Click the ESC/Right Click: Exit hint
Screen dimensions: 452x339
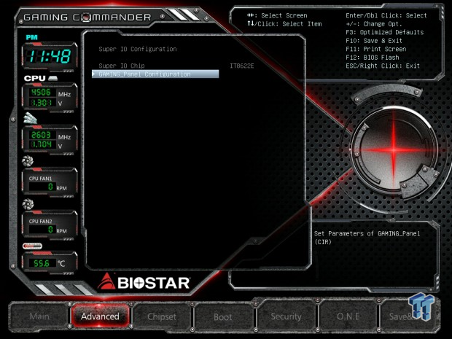tap(383, 66)
